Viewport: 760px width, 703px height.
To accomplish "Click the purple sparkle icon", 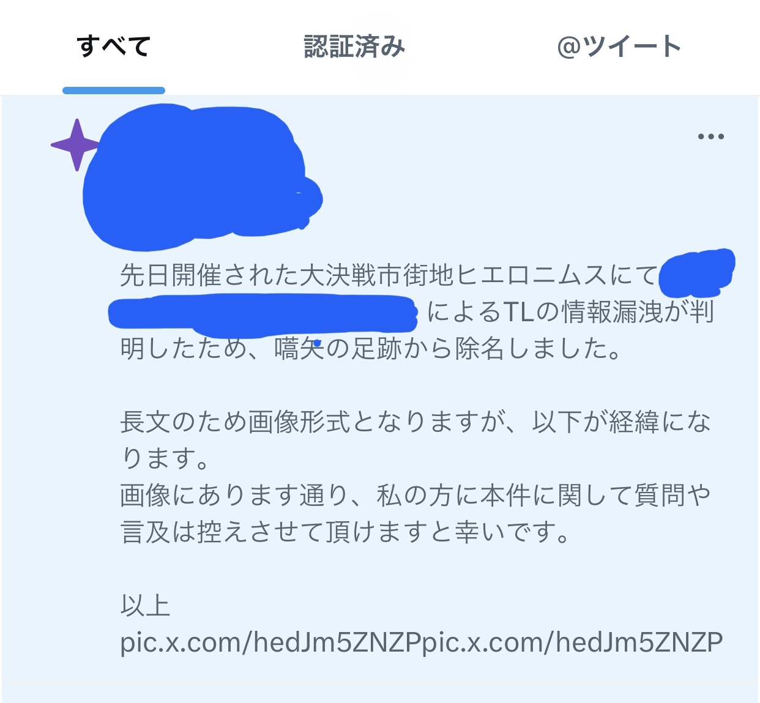I will [x=76, y=145].
